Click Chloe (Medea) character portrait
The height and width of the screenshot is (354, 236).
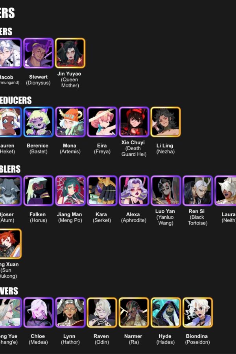pos(39,312)
